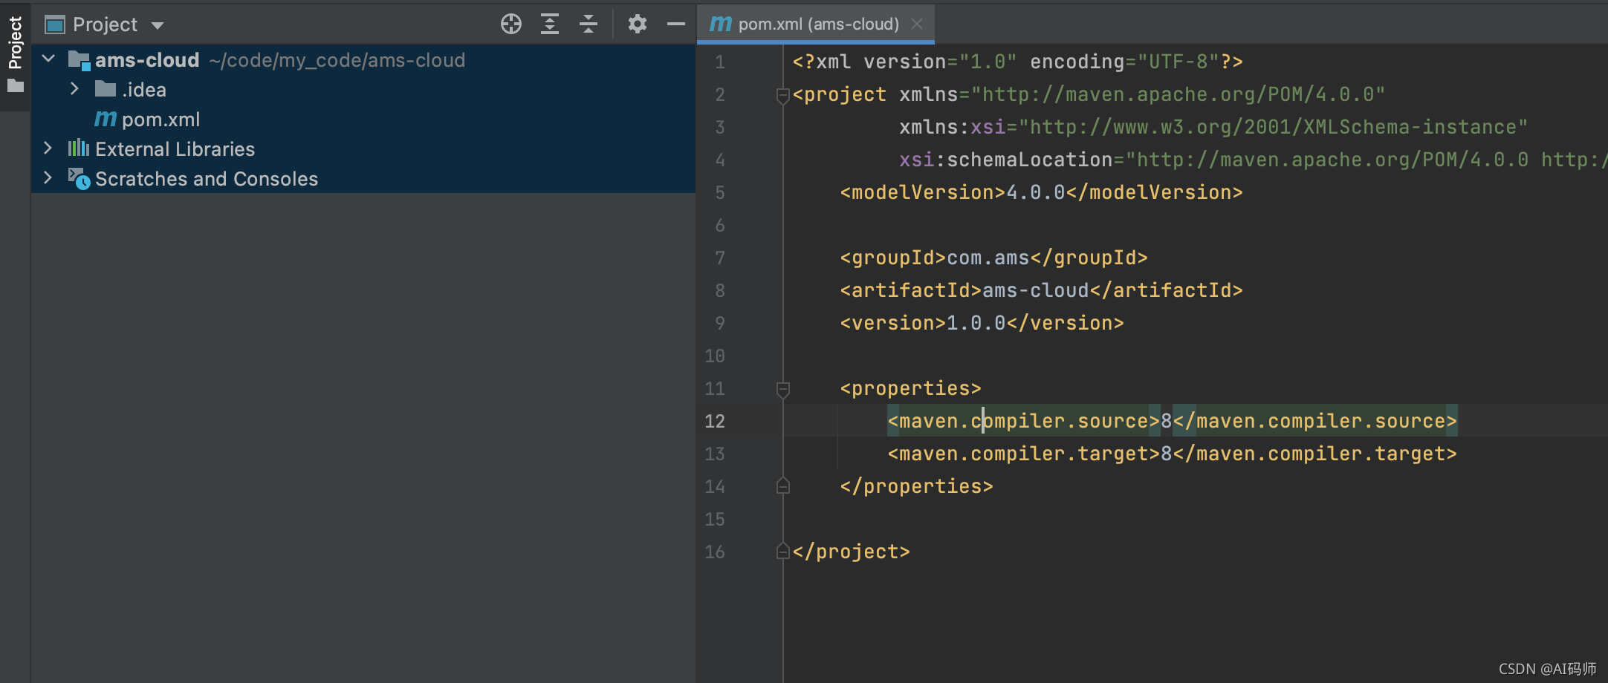Click the closing </properties> tag
The height and width of the screenshot is (683, 1608).
pos(917,486)
